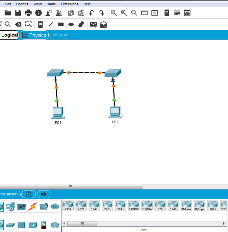This screenshot has height=232, width=228.
Task: Select switch S2 in the topology
Action: pyautogui.click(x=113, y=73)
